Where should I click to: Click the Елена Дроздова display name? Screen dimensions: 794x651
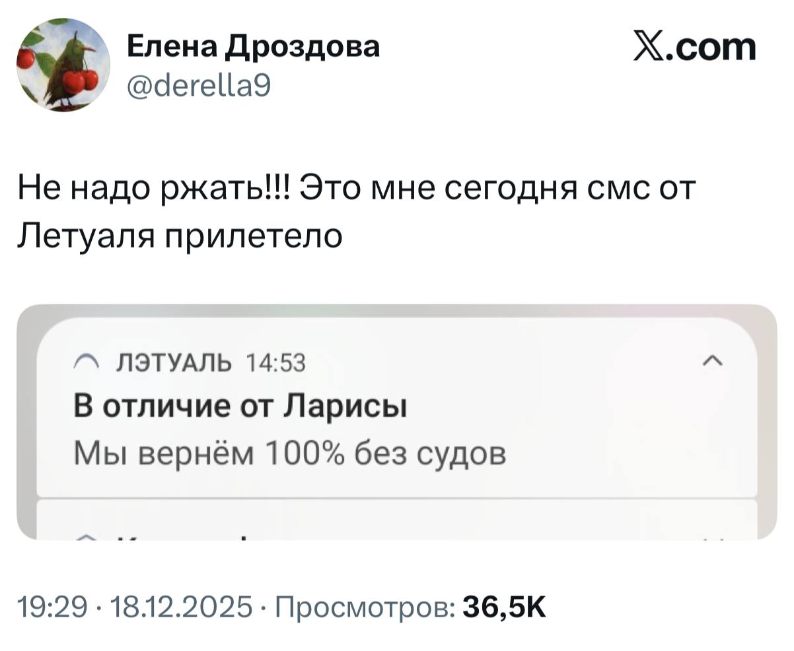tap(253, 47)
